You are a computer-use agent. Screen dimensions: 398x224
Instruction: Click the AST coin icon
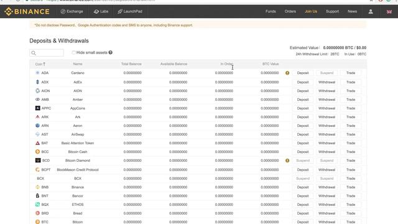coord(37,134)
